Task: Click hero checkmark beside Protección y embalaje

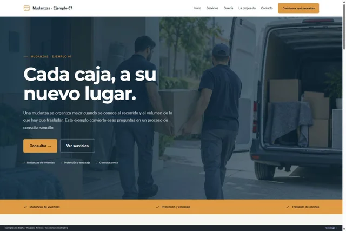Action: pyautogui.click(x=61, y=163)
